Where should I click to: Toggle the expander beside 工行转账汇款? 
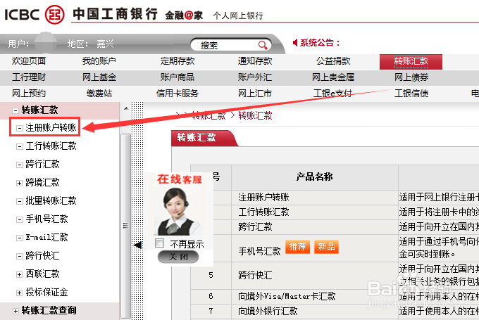(x=20, y=146)
